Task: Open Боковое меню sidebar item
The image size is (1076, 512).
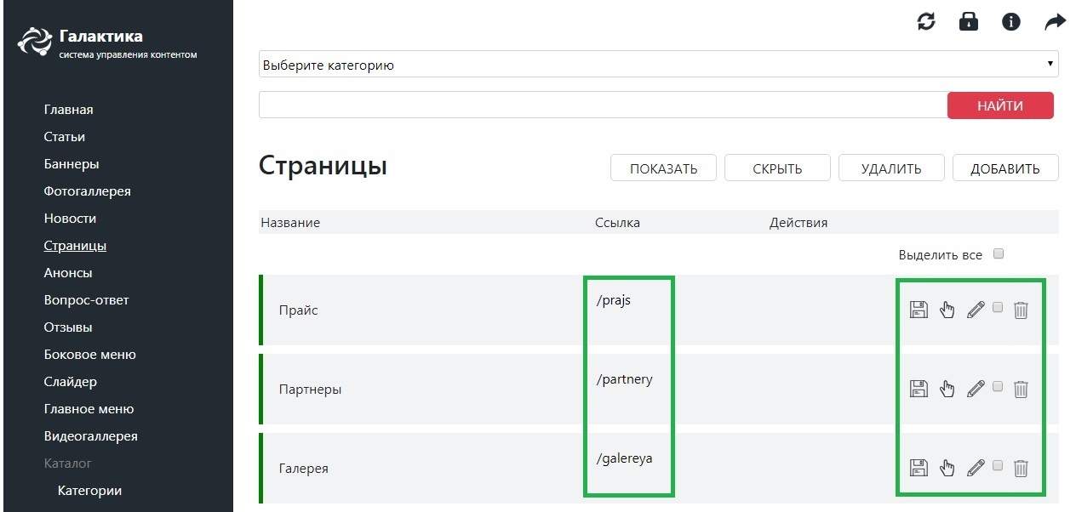Action: coord(90,355)
